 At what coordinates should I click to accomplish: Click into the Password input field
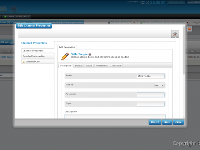[x=150, y=95]
